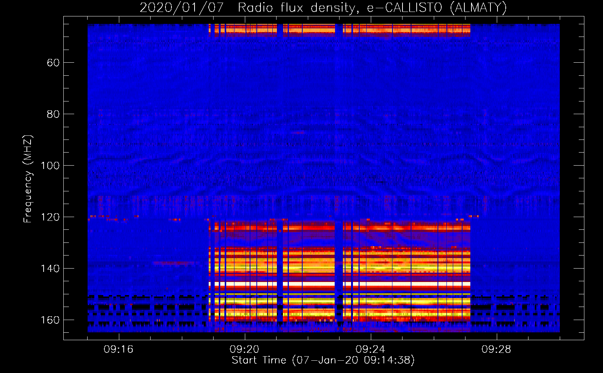Click the 60 MHz frequency tick label
This screenshot has height=373, width=603.
pyautogui.click(x=53, y=63)
